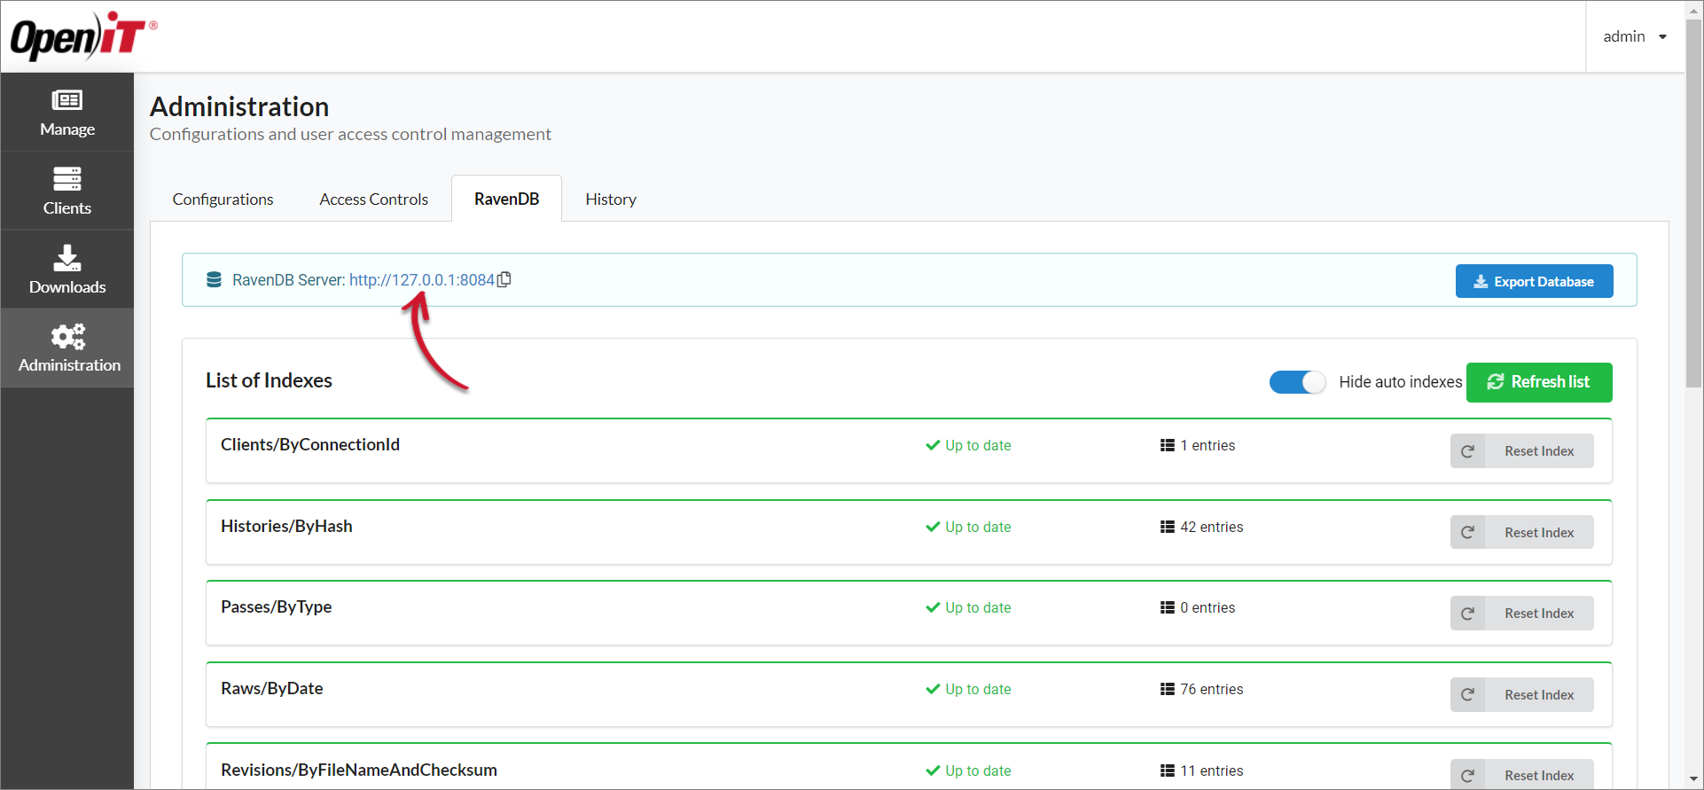This screenshot has width=1704, height=790.
Task: Copy the RavenDB server URL to clipboard
Action: click(x=504, y=279)
